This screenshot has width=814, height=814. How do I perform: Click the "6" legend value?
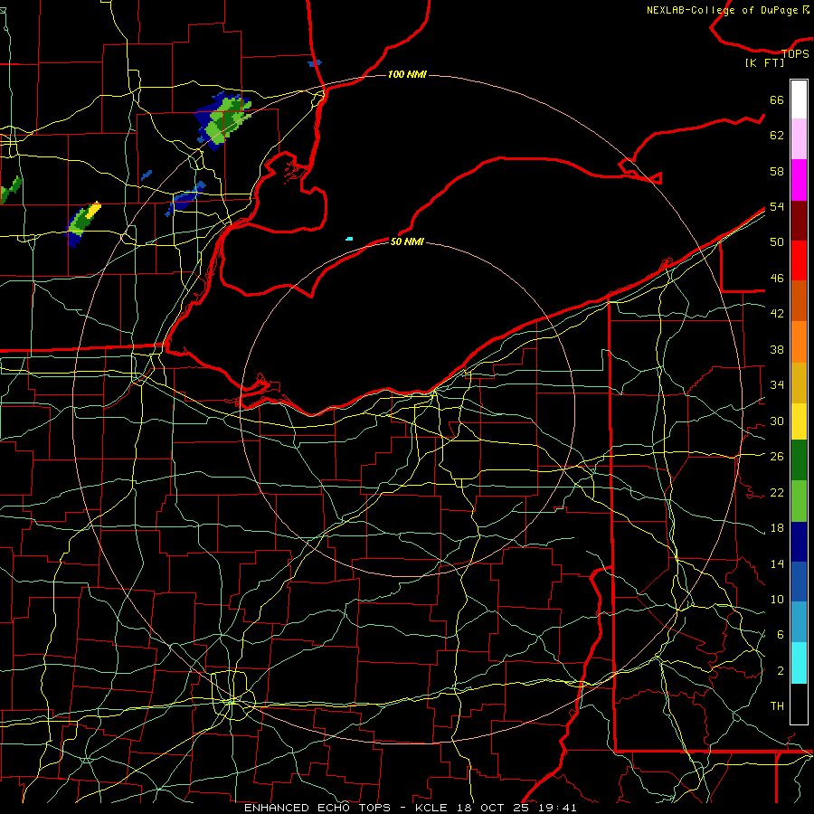[x=781, y=635]
